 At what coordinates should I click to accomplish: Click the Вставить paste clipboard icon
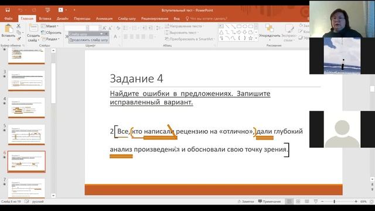(x=9, y=29)
